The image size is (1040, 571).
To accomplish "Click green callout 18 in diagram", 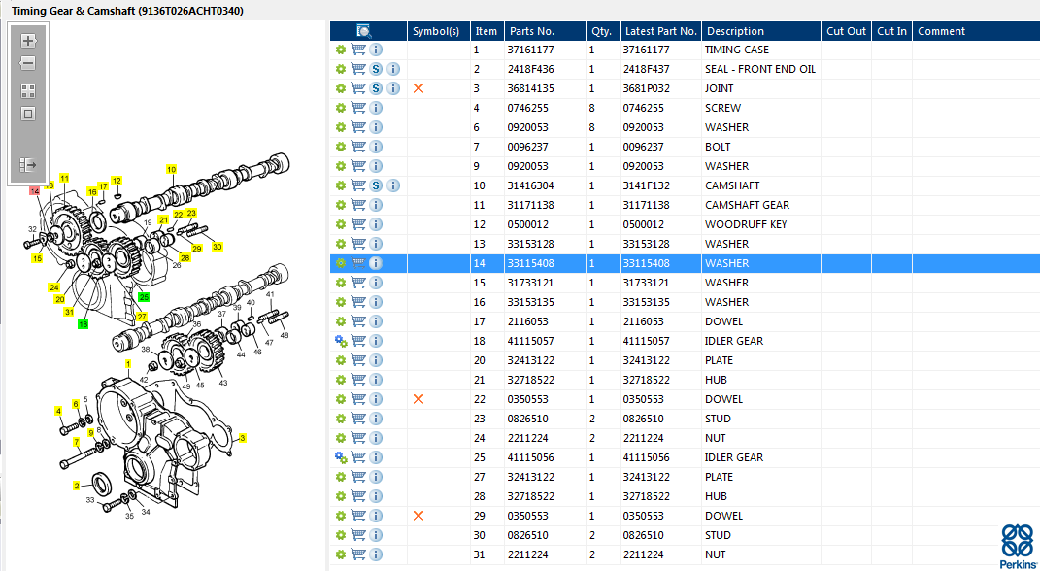I will (83, 324).
